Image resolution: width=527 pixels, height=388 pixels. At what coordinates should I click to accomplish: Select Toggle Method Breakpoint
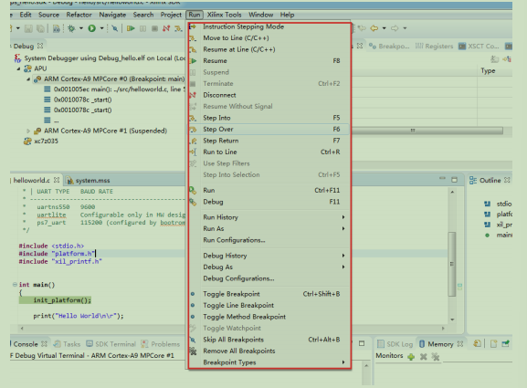(269, 317)
